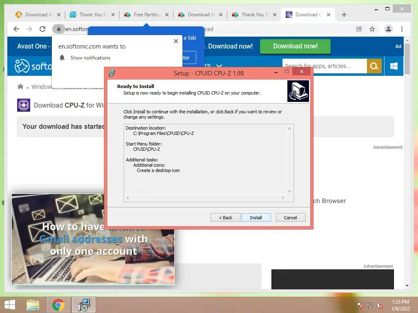Click 'Show notifications' text in popup
This screenshot has height=313, width=418.
point(90,58)
